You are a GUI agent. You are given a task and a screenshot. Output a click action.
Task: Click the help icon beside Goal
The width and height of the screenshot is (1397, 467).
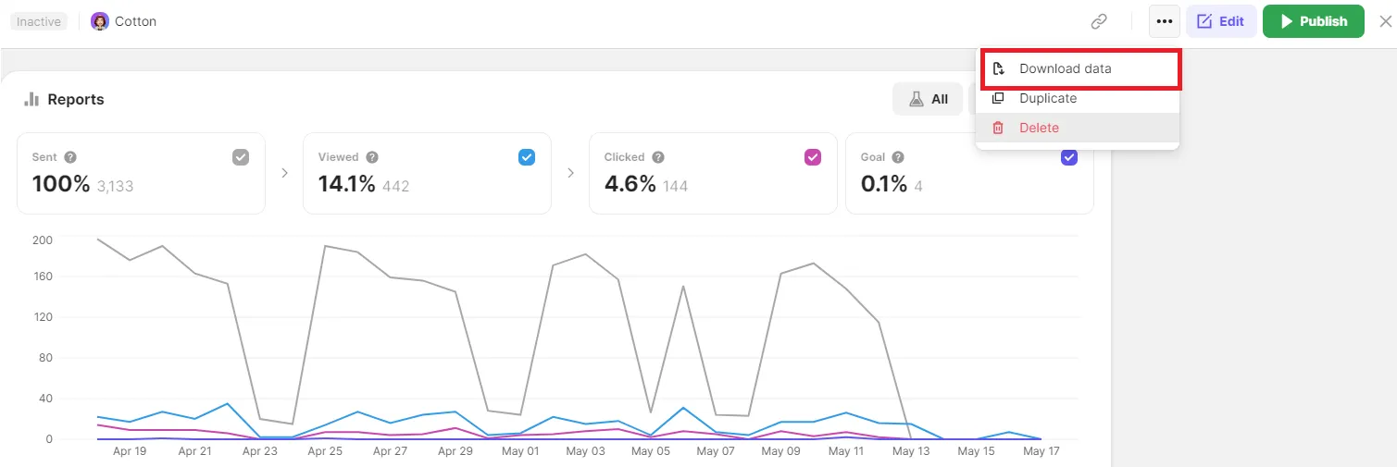tap(898, 157)
